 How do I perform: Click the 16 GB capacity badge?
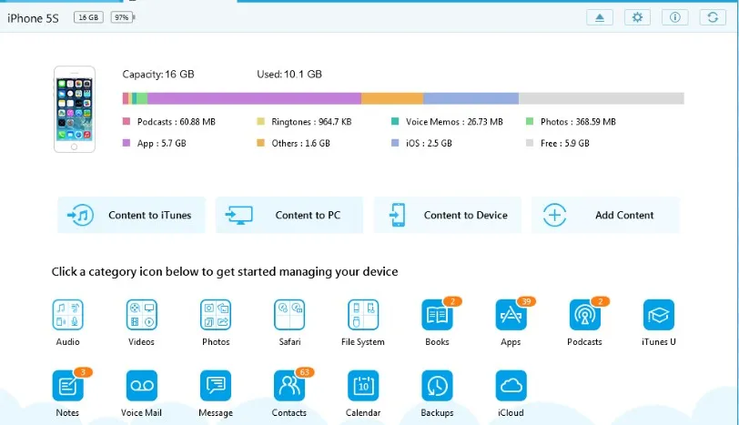pos(88,17)
